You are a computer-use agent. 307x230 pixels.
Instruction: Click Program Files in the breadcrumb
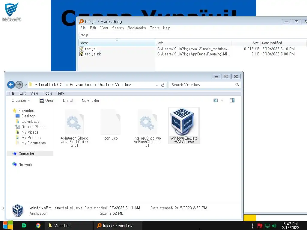(81, 85)
